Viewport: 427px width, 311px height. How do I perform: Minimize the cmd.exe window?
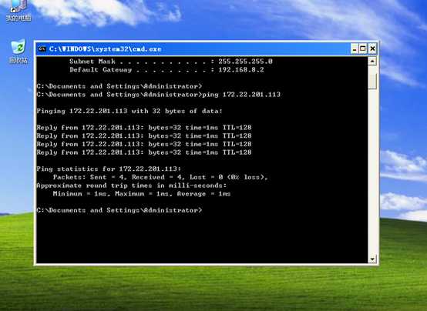pos(355,49)
